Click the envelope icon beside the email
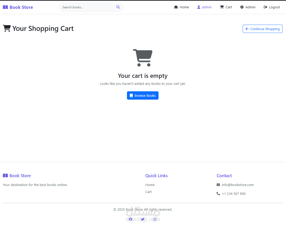Screen dimensions: 286x227 pyautogui.click(x=218, y=185)
